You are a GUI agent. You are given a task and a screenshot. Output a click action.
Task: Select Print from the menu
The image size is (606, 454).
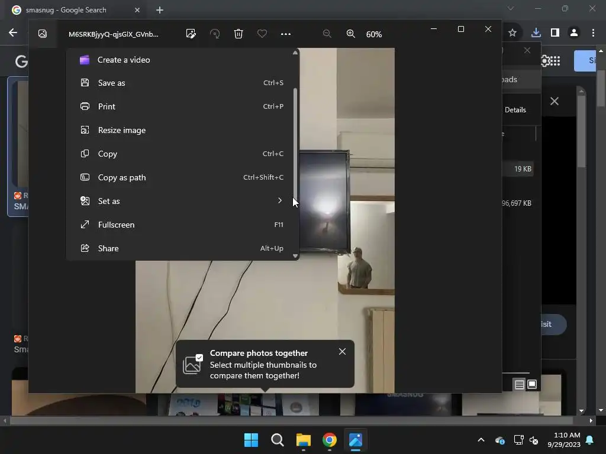click(182, 106)
